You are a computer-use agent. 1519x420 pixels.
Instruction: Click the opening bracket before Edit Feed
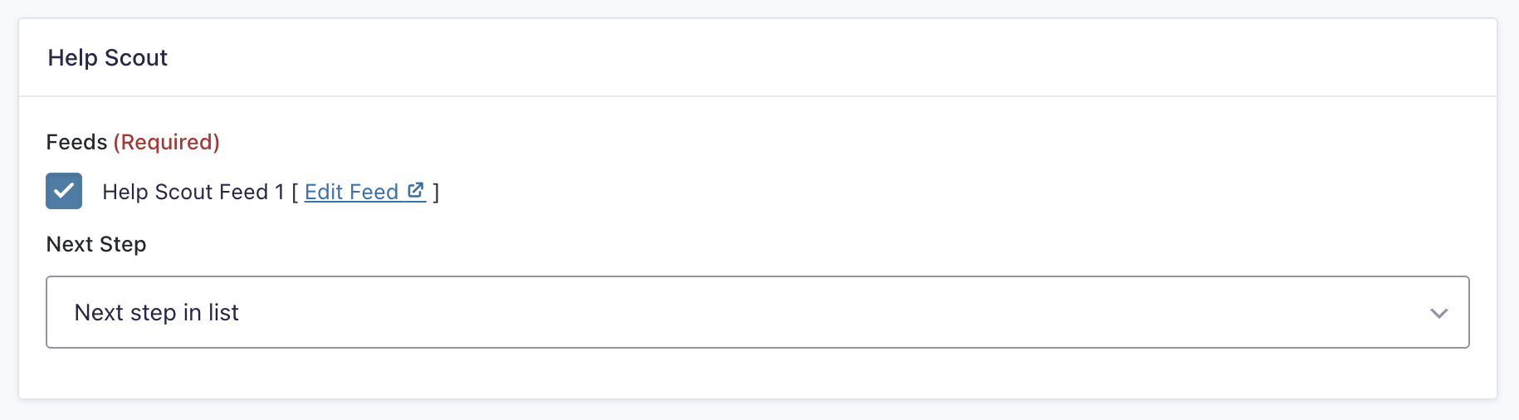point(295,193)
